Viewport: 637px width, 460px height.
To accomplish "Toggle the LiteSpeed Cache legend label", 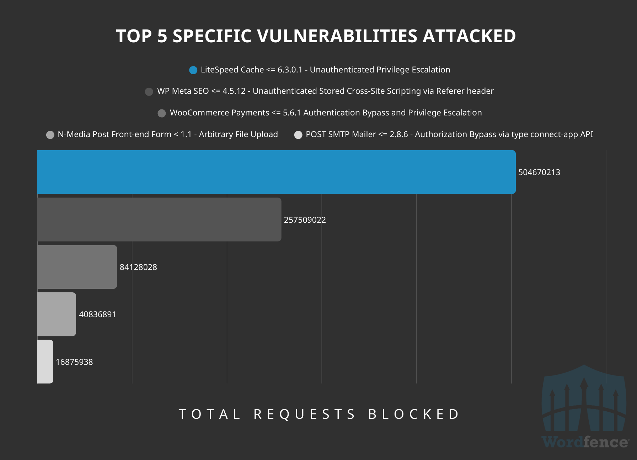I will coord(325,70).
